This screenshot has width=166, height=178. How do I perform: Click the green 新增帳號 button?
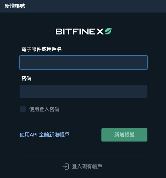[x=124, y=135]
